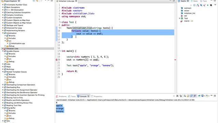Select the Initializer Lists.cpp editor tab
The width and height of the screenshot is (218, 123).
click(x=66, y=1)
